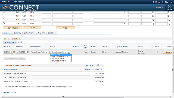Click the Absence Events help icon
174x98 pixels.
tap(20, 39)
